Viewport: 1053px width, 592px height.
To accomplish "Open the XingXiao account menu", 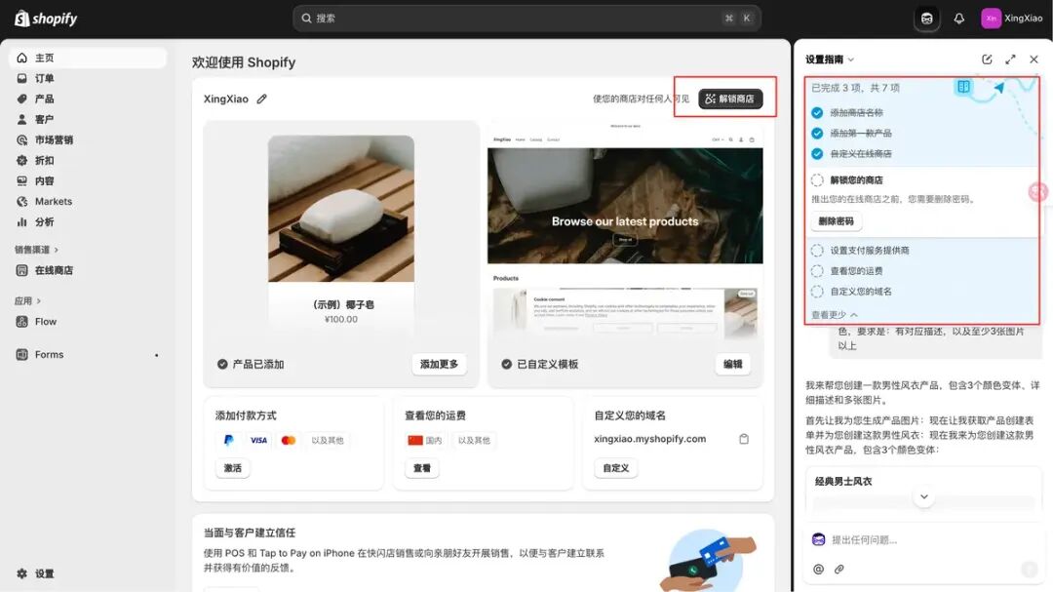I will (1011, 19).
